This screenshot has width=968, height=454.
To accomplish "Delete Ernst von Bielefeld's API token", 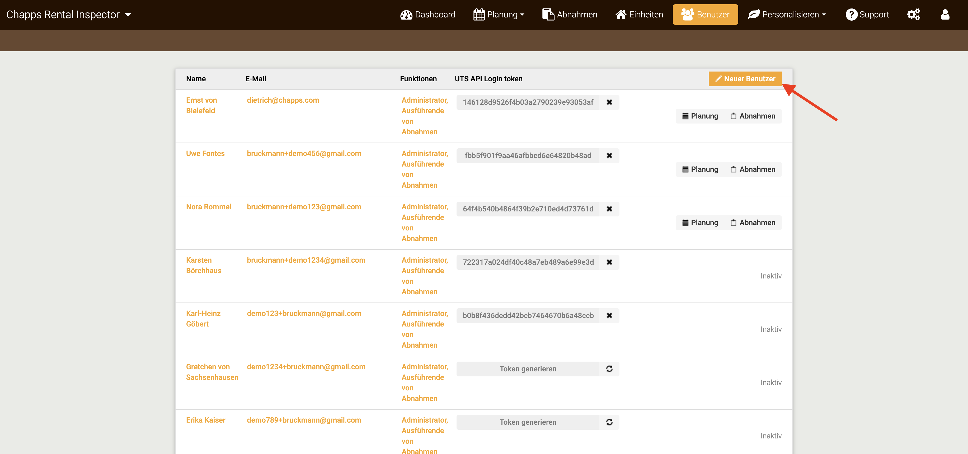I will coord(609,102).
